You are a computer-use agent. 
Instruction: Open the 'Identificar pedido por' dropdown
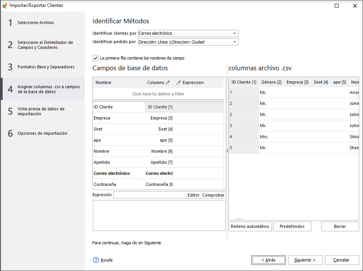(x=235, y=42)
